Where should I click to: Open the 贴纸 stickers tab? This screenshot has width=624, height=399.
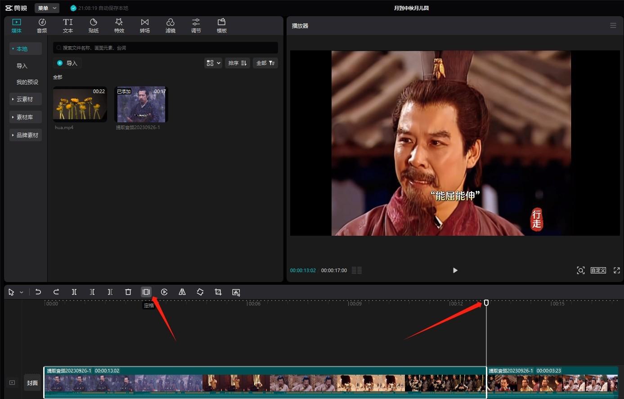(94, 26)
